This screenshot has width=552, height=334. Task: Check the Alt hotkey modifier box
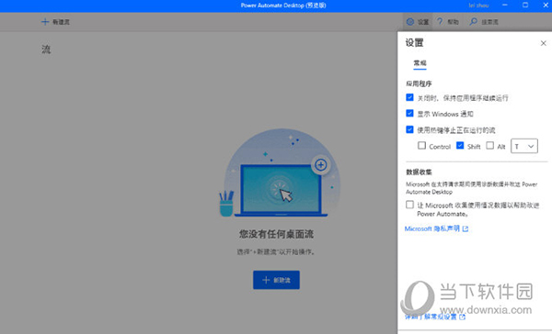click(x=489, y=145)
